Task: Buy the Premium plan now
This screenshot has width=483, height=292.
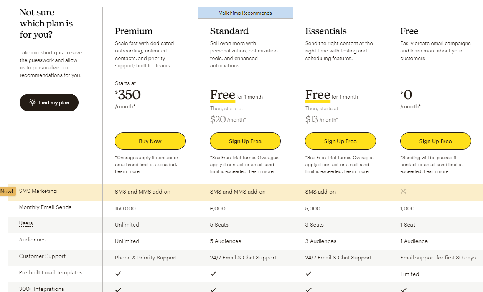Action: (150, 141)
